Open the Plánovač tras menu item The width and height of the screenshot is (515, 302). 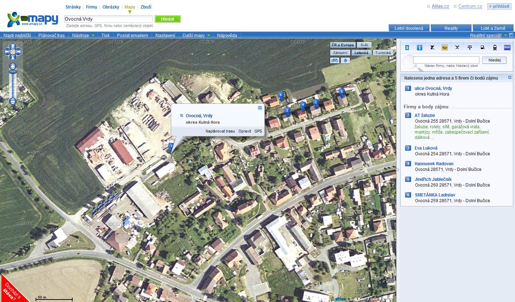(52, 35)
